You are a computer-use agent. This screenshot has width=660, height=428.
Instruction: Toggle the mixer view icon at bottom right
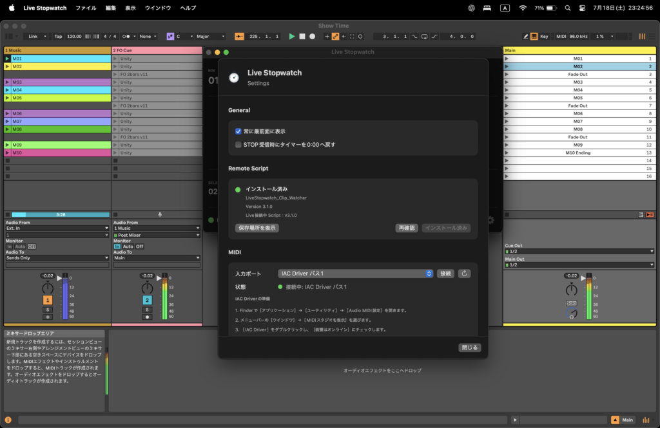point(646,420)
